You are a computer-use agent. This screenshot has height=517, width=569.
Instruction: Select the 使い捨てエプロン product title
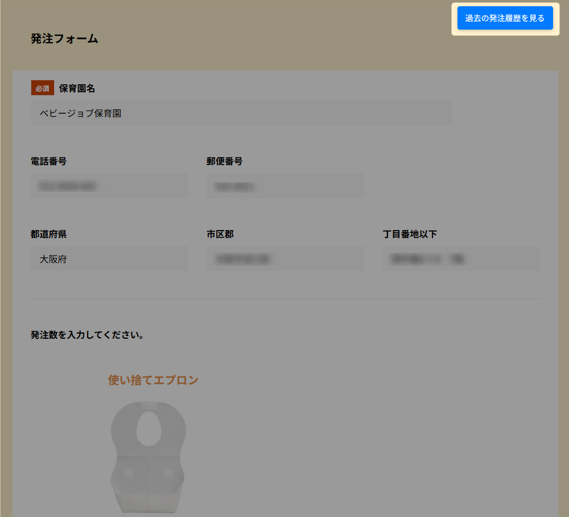[x=153, y=380]
